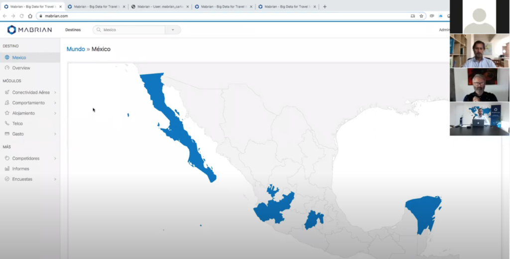
Task: Click the Mabrian logo
Action: coord(29,30)
